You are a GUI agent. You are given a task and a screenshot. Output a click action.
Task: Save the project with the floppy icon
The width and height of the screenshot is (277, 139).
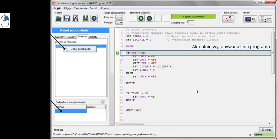pos(67,18)
